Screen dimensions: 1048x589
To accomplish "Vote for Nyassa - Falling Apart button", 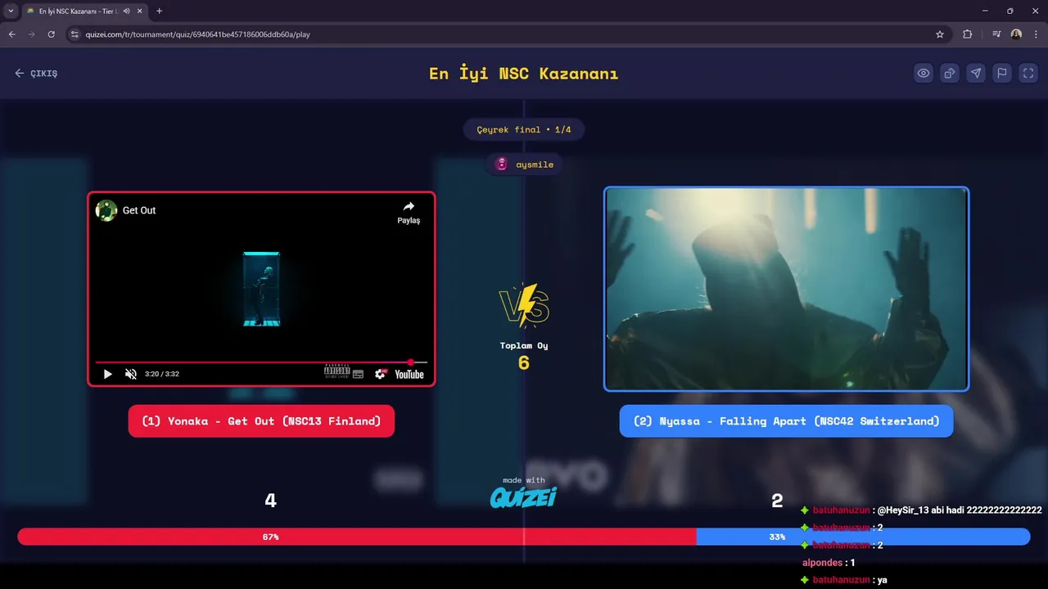I will coord(787,421).
